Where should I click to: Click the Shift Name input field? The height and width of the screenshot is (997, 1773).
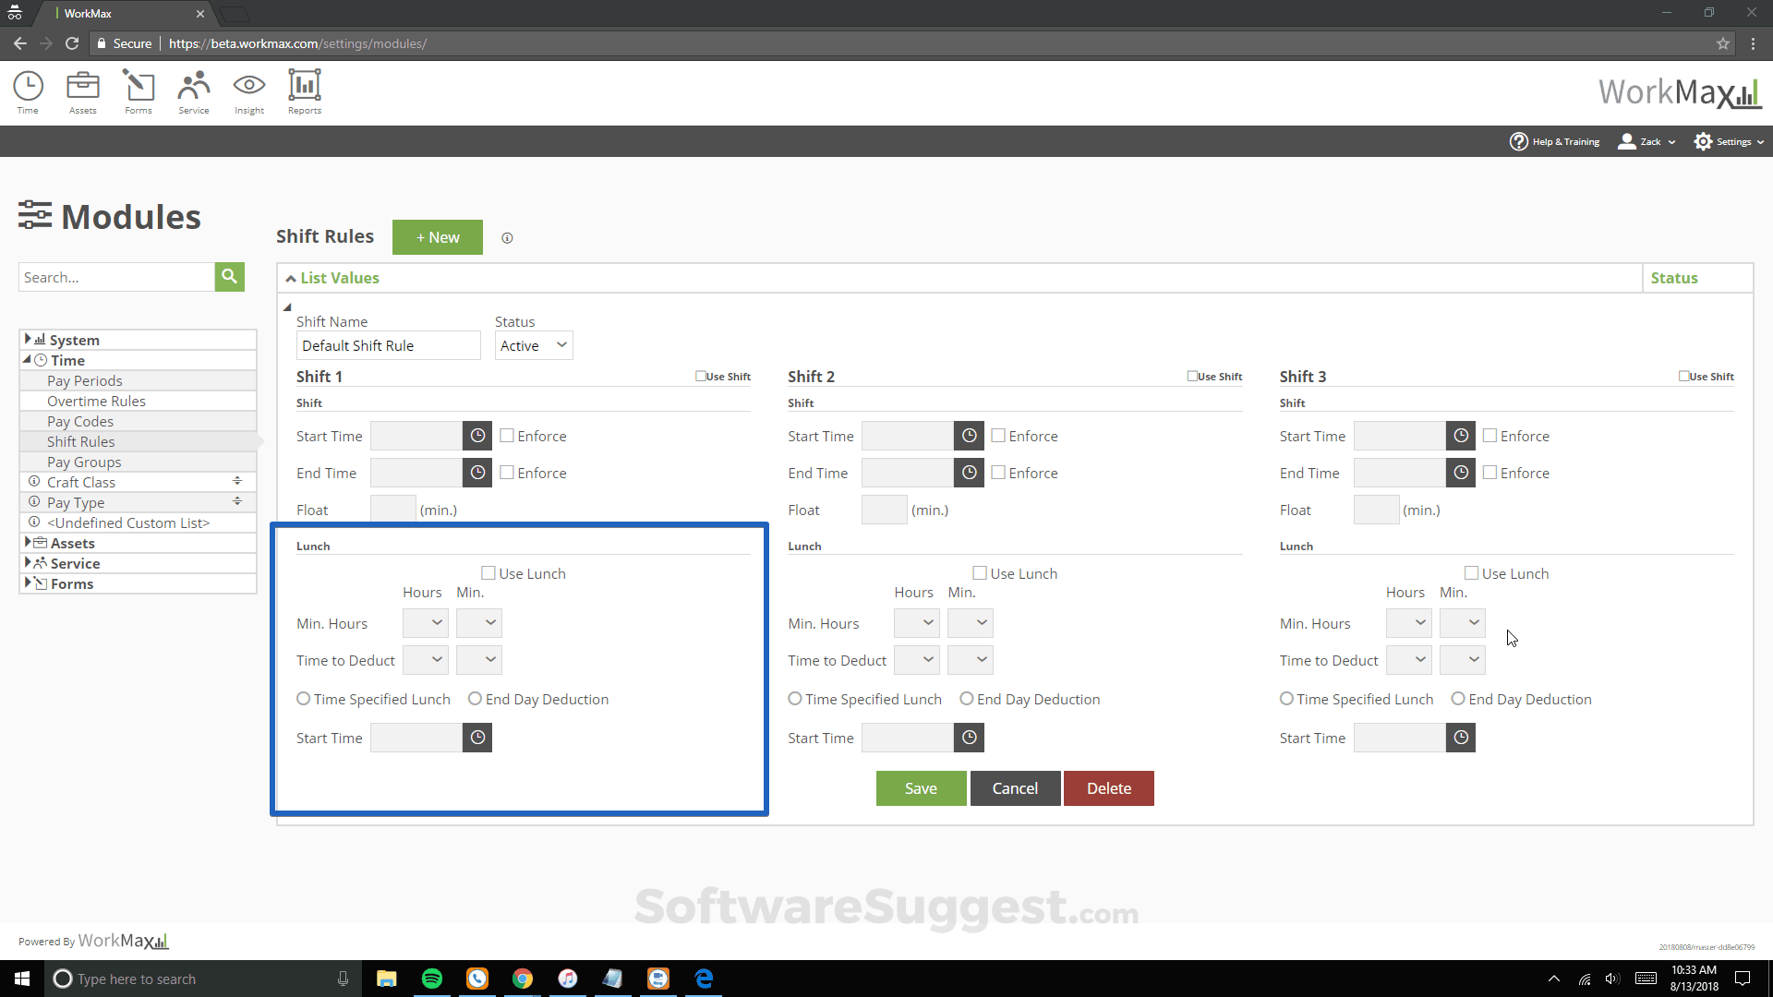[x=388, y=344]
